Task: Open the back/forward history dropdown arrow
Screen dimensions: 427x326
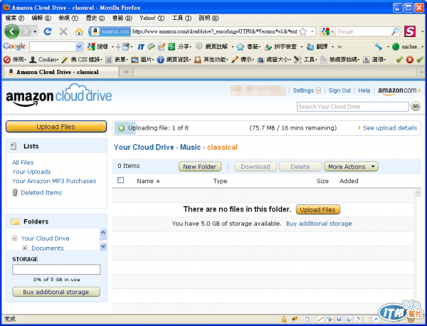Action: (x=35, y=32)
